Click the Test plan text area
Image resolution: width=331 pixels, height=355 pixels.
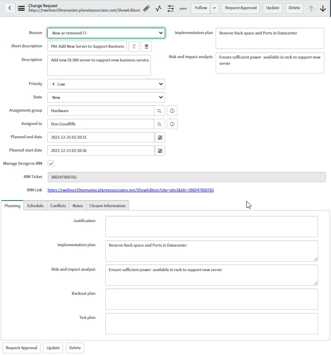click(212, 324)
